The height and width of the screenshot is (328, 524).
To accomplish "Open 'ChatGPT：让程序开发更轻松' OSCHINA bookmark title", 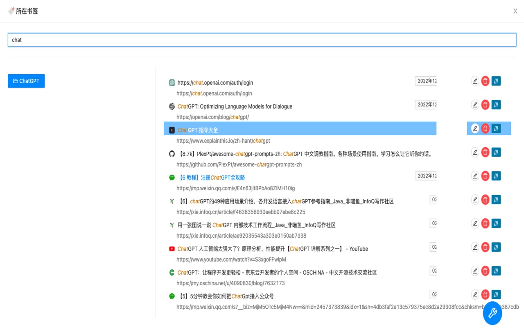I will (x=277, y=273).
